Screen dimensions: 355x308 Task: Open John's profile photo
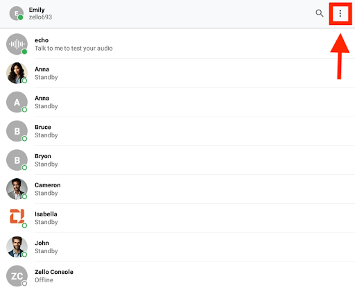point(17,247)
